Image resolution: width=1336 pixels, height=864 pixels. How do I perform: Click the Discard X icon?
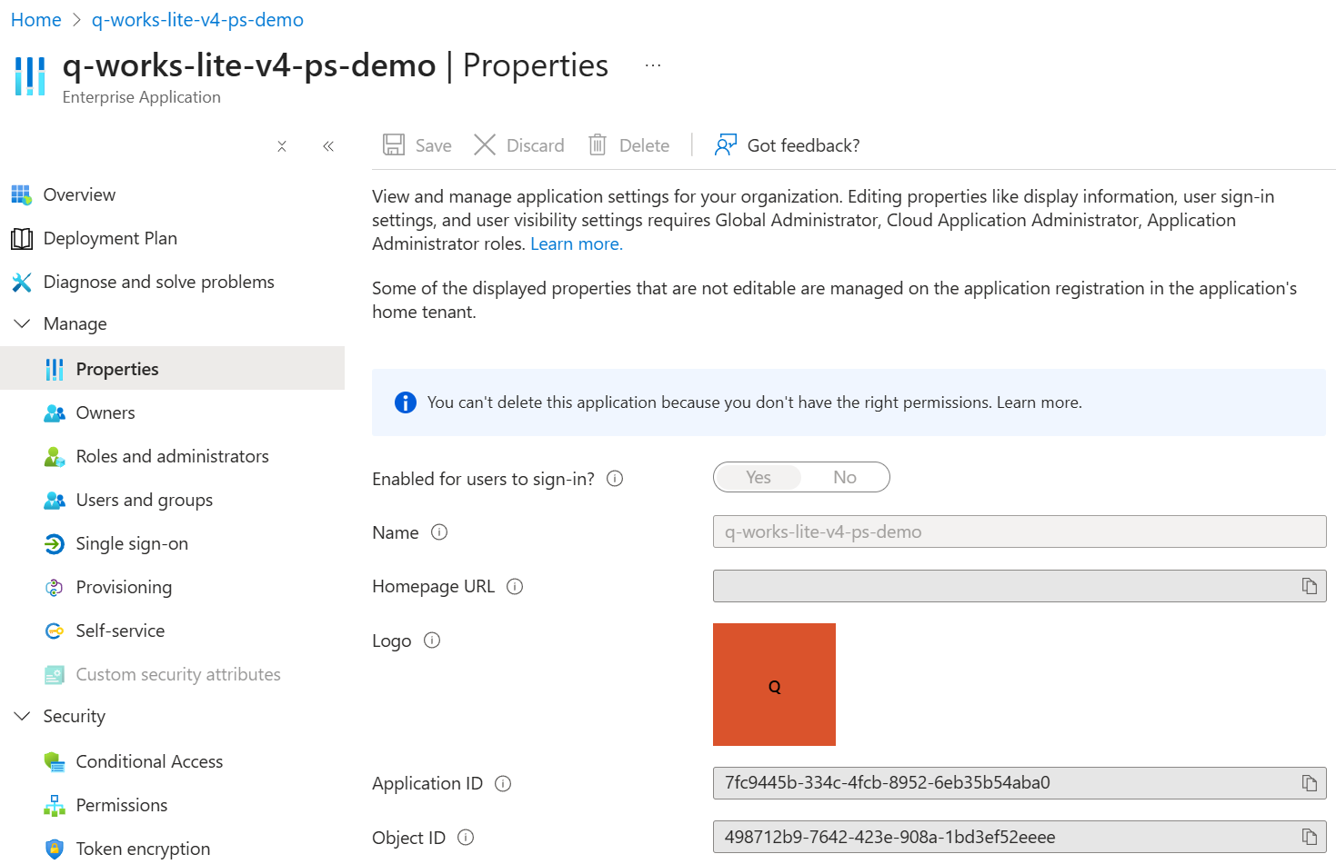point(485,144)
